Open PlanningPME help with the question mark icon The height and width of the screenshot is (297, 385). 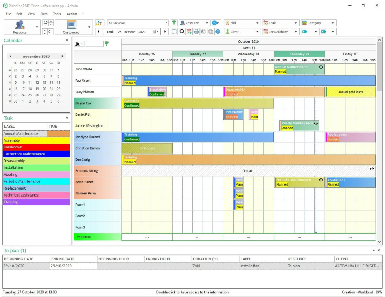click(x=217, y=31)
